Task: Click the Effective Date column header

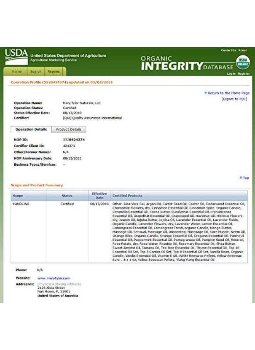Action: click(x=99, y=196)
